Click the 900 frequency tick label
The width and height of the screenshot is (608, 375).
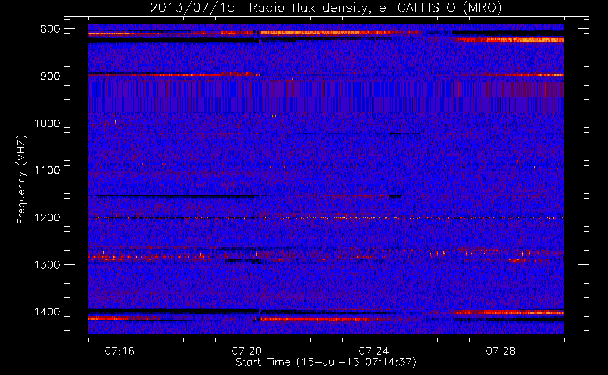[x=50, y=76]
